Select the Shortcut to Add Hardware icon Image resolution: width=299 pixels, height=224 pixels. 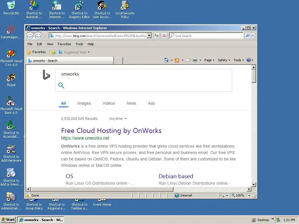(11, 153)
